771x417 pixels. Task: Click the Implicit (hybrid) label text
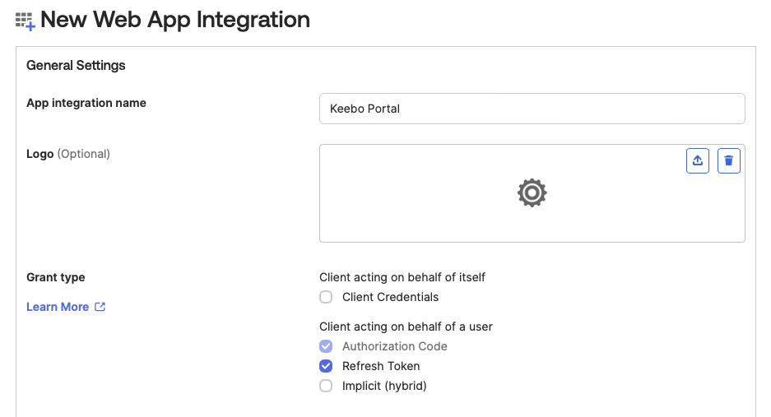coord(384,386)
